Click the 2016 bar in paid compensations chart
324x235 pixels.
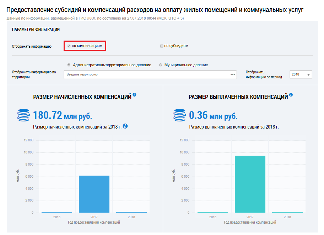click(213, 212)
